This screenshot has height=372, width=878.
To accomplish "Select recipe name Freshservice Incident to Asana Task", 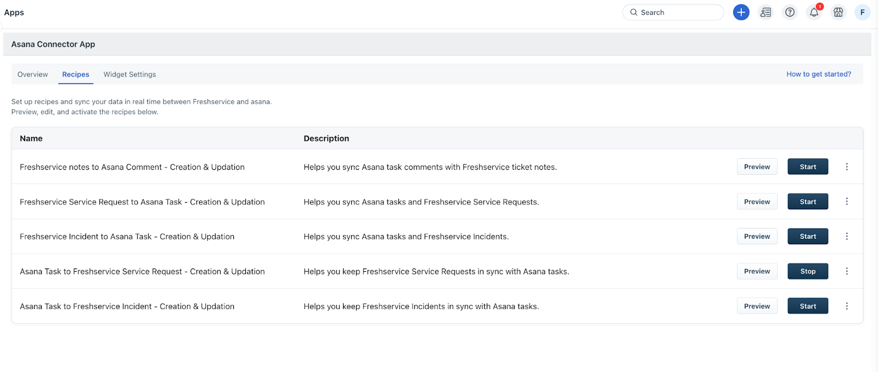I will [127, 237].
